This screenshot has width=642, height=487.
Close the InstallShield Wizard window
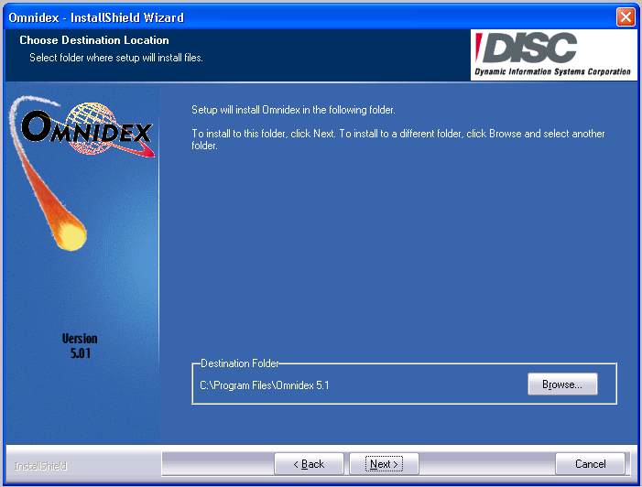[626, 17]
